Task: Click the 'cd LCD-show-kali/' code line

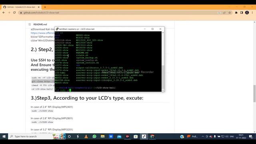Action: (42, 89)
